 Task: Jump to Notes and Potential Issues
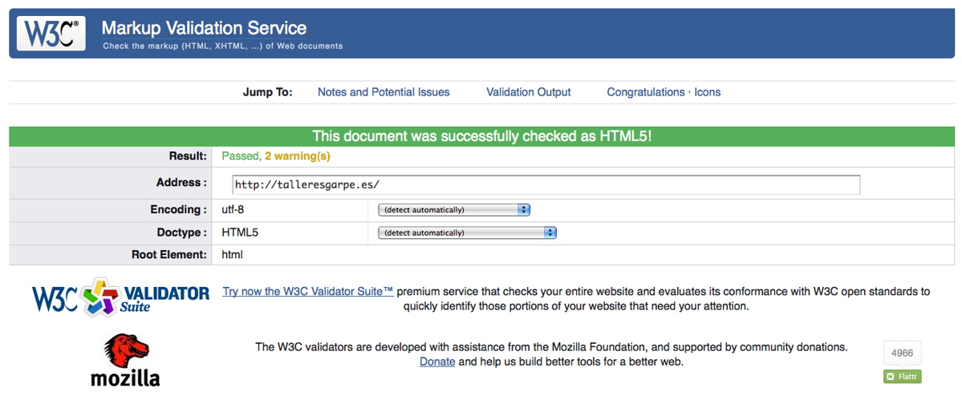(384, 92)
